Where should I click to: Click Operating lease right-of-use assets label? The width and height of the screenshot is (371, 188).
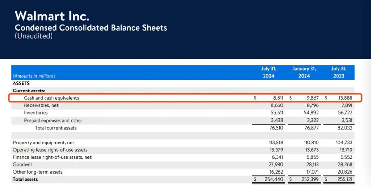coord(50,150)
